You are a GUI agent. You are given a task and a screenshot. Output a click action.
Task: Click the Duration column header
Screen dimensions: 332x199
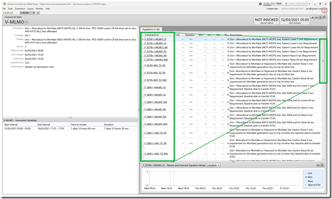(109, 124)
